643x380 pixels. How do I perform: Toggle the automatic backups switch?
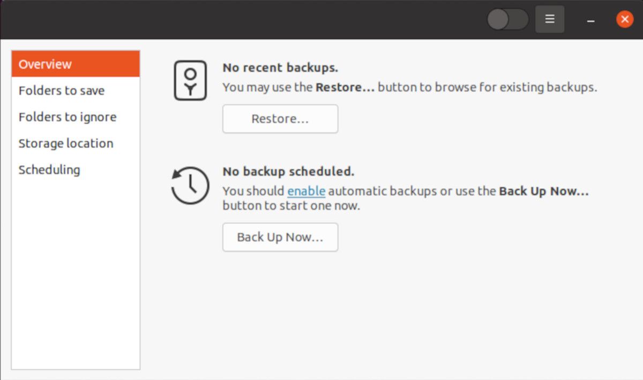click(x=507, y=20)
